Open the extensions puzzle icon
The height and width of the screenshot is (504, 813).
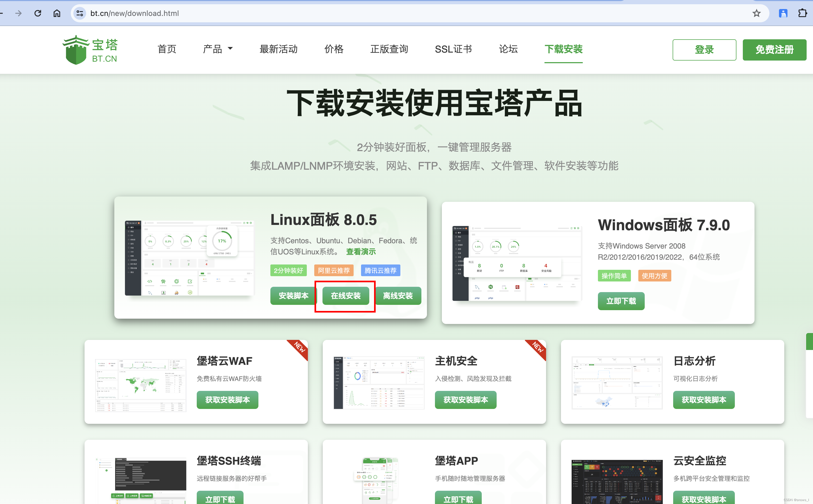803,13
